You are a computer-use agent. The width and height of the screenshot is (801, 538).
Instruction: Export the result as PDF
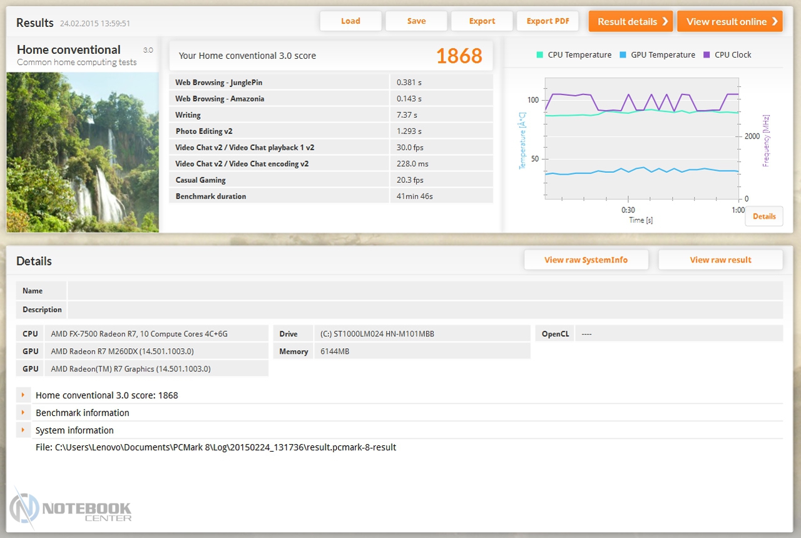(548, 21)
